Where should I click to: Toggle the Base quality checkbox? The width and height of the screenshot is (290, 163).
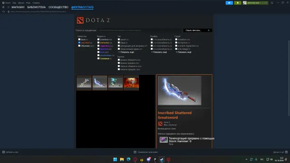pyautogui.click(x=79, y=39)
